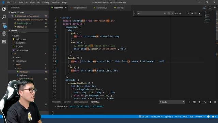Open the View menu

[x=32, y=2]
